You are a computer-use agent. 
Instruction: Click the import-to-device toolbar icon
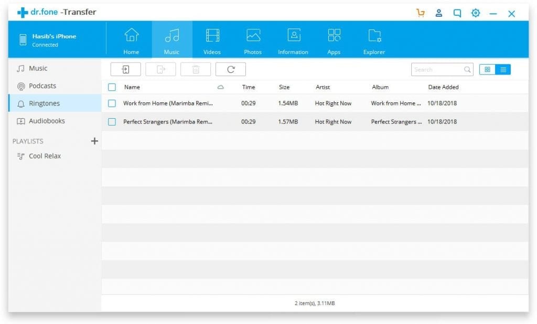coord(125,69)
